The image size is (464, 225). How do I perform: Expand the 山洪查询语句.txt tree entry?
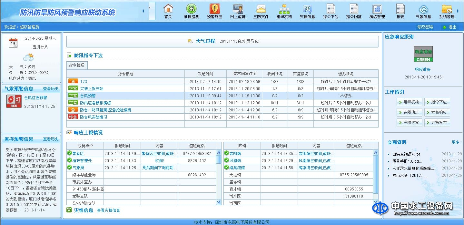click(389, 154)
